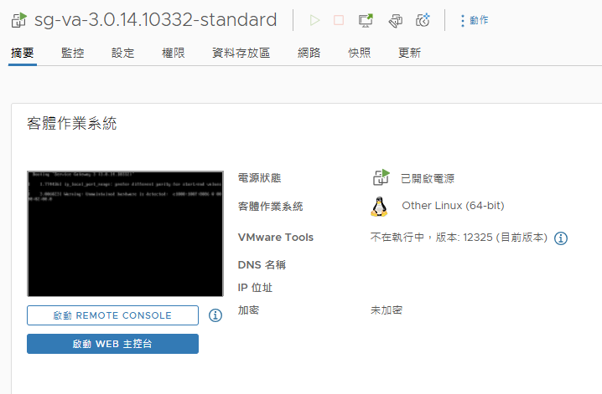Viewport: 602px width, 394px height.
Task: Select the 網路 tab
Action: coord(309,53)
